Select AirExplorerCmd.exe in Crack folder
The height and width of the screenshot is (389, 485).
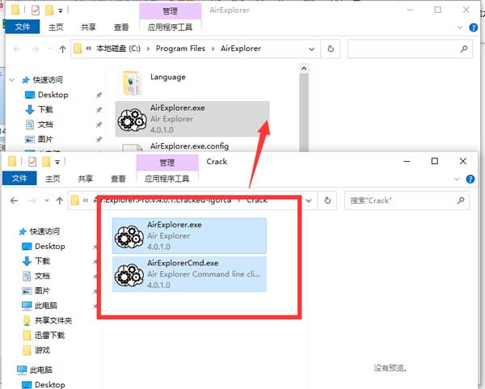point(189,274)
